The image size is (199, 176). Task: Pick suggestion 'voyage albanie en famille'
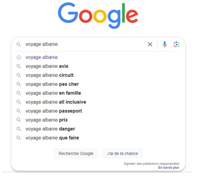coord(53,93)
